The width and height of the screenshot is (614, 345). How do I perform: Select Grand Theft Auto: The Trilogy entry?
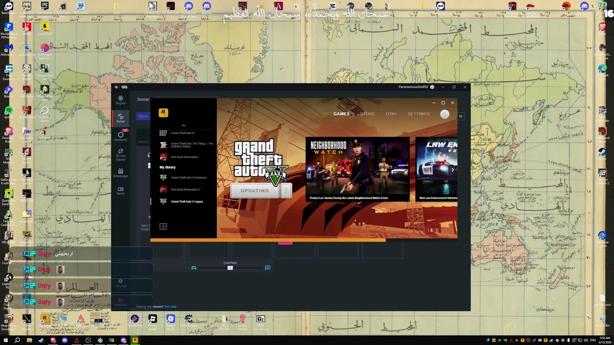[x=187, y=145]
